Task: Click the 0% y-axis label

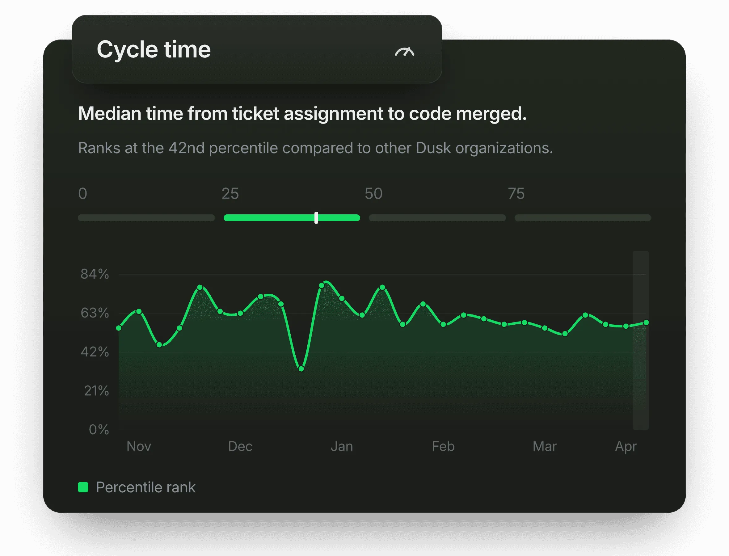Action: [99, 430]
